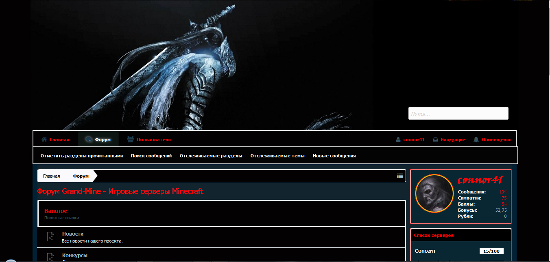Click the Рубли value 0
Screen dimensions: 550x262
(506, 216)
